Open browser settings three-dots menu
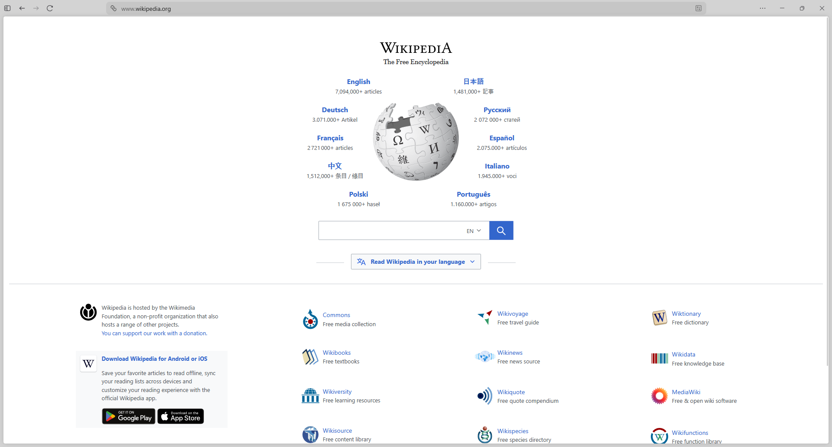832x447 pixels. pyautogui.click(x=763, y=8)
